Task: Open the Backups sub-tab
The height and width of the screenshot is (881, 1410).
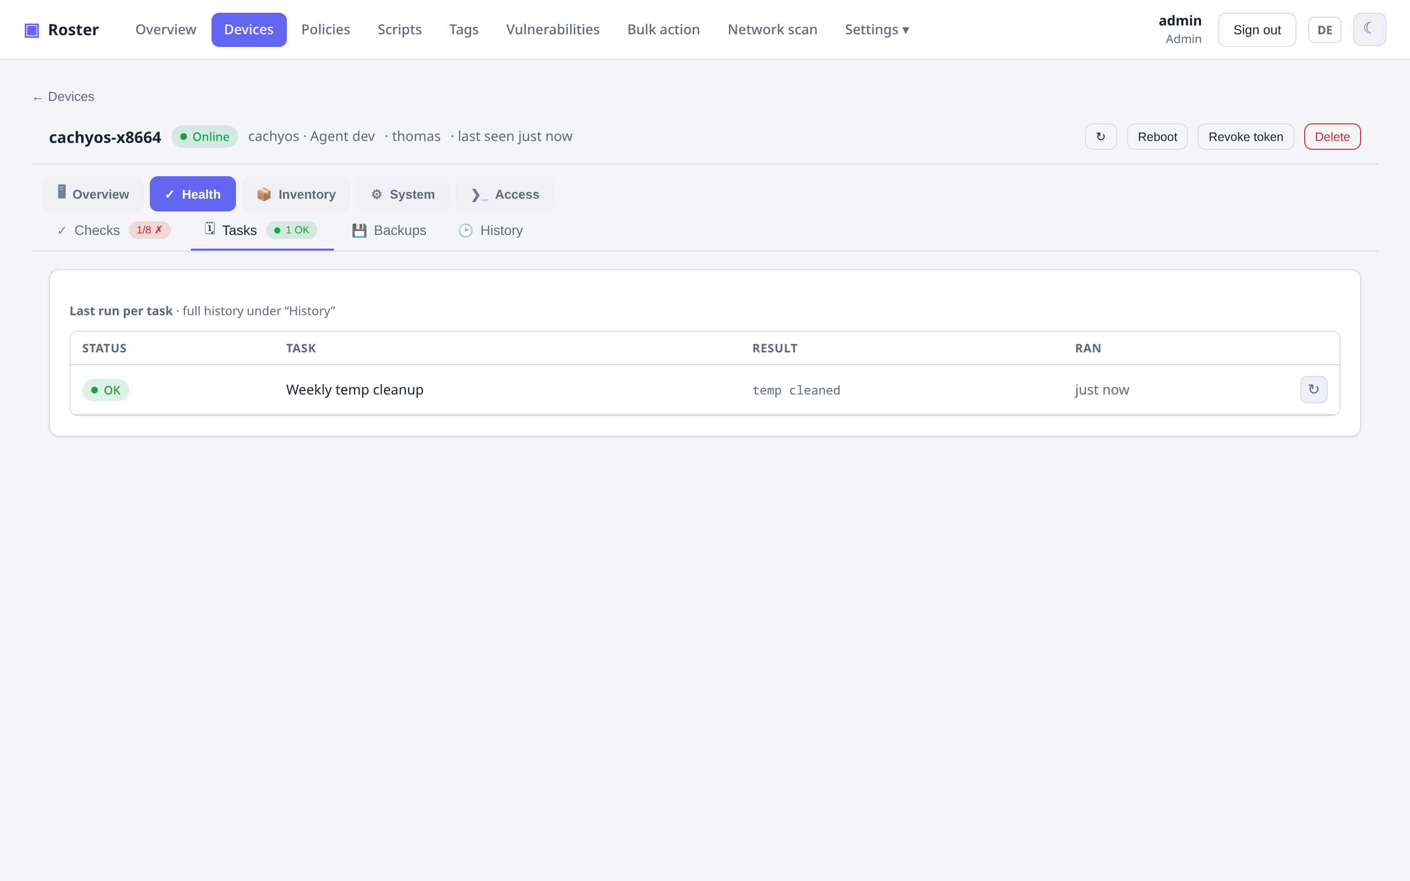Action: (389, 231)
